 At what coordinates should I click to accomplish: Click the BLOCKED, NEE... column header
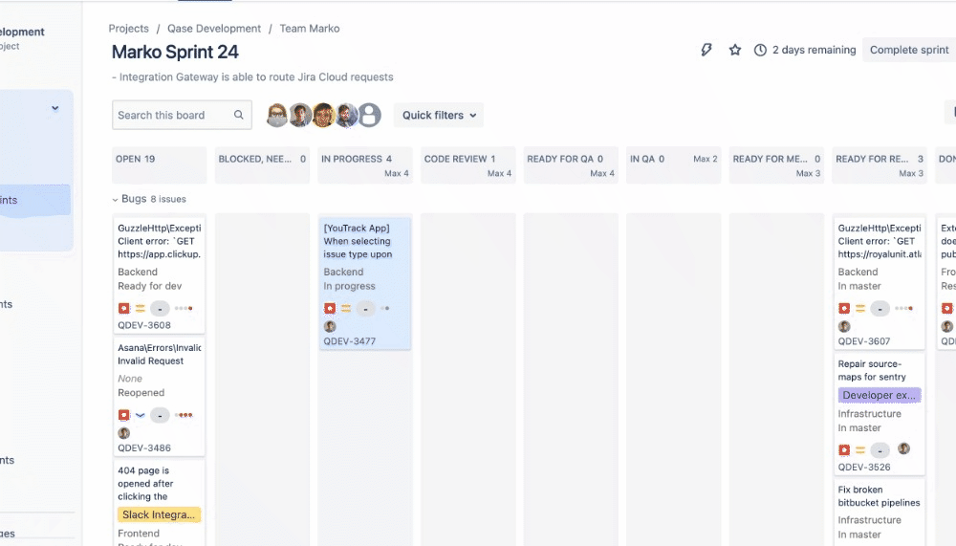point(262,164)
